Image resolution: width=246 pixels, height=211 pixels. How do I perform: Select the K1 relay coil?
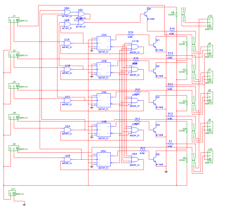[187, 44]
